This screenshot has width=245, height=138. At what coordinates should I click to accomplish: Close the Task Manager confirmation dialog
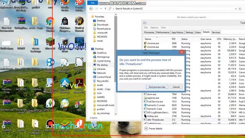(x=182, y=52)
